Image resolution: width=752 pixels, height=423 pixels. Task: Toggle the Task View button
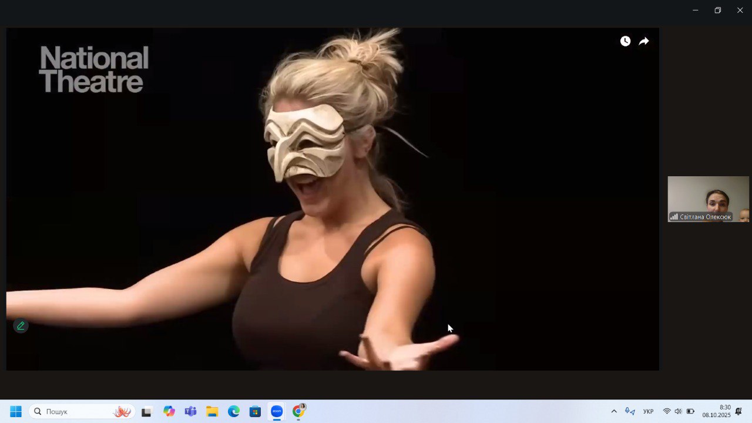click(x=146, y=411)
